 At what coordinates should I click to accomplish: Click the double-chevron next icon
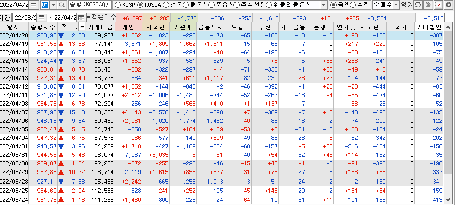[x=428, y=5]
